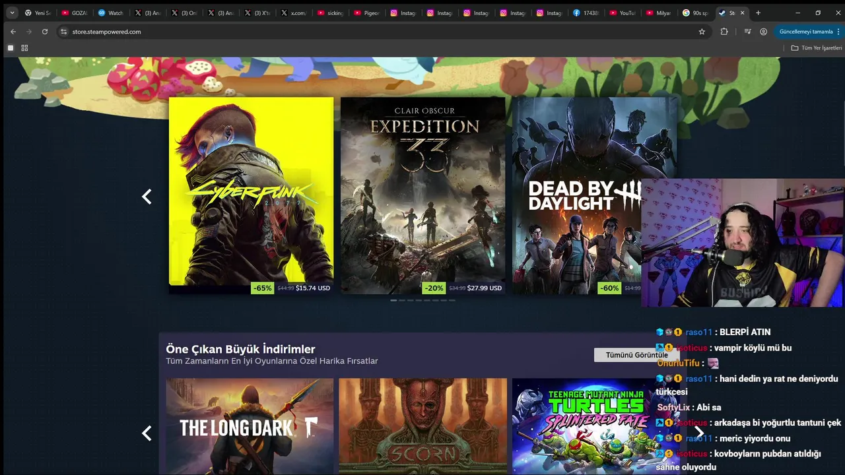Screen dimensions: 845x475
Task: Switch to the (3) X'te tab
Action: [x=257, y=13]
